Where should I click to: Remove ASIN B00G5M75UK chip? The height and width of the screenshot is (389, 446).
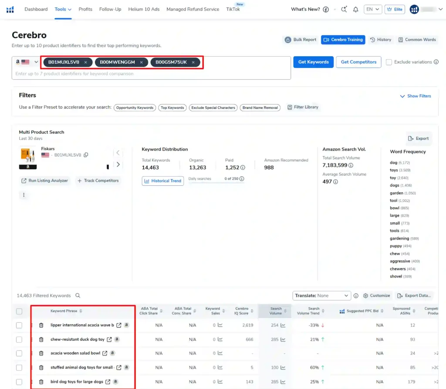tap(193, 62)
